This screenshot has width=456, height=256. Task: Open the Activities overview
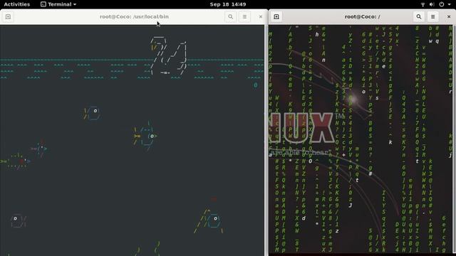coord(17,4)
